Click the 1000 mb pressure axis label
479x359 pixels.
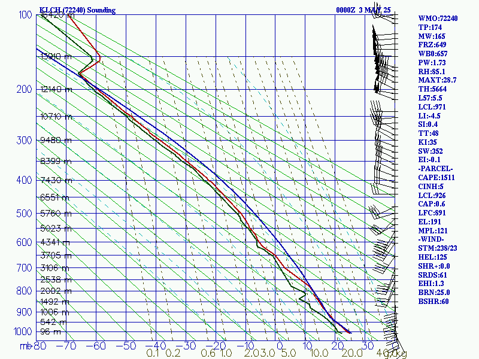point(23,331)
